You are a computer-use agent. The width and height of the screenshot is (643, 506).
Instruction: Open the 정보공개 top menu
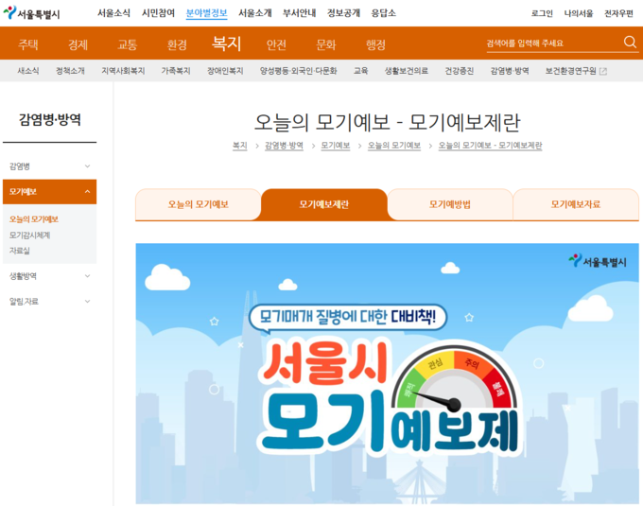tap(343, 13)
